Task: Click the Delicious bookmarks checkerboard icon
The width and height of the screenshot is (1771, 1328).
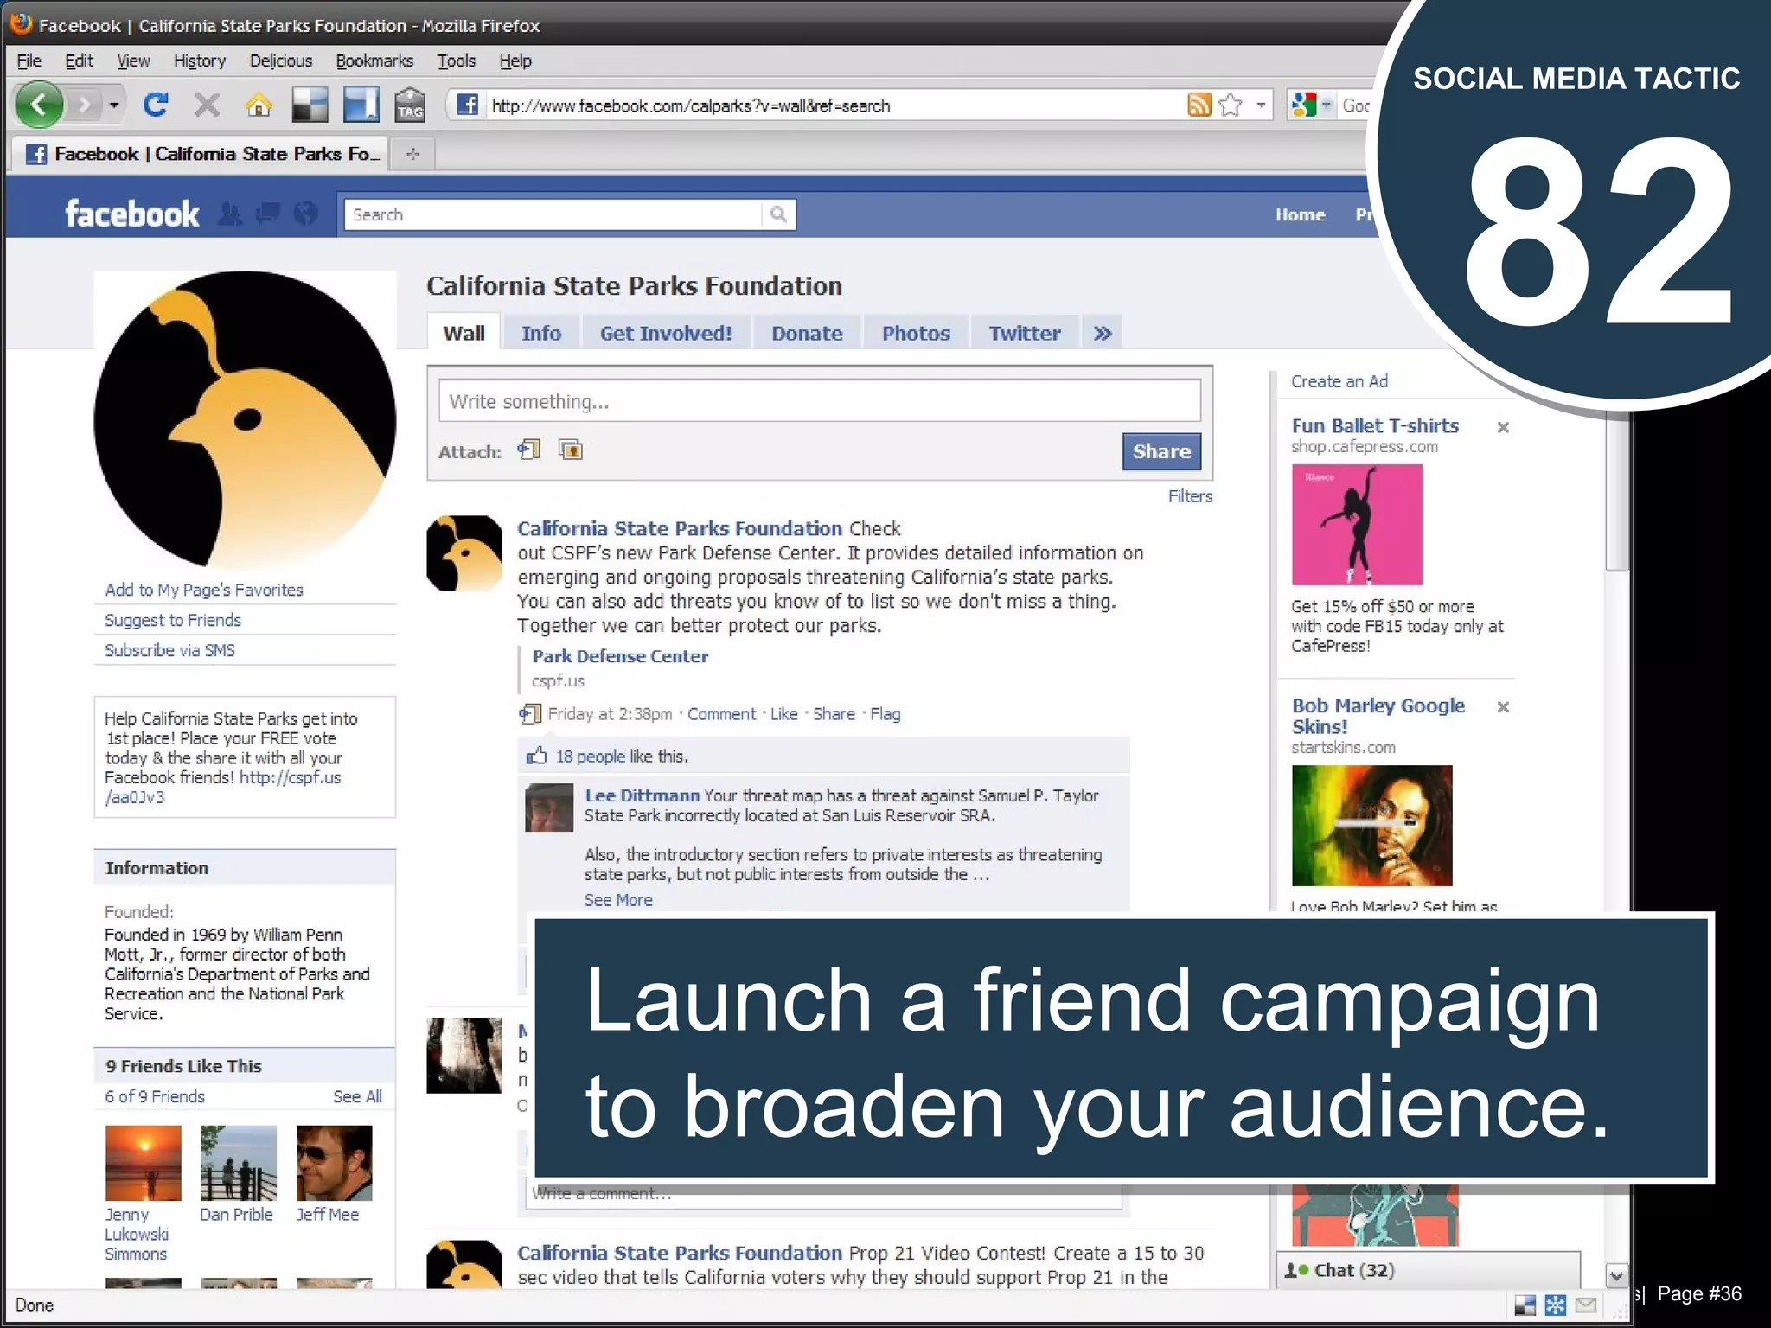Action: (x=309, y=105)
